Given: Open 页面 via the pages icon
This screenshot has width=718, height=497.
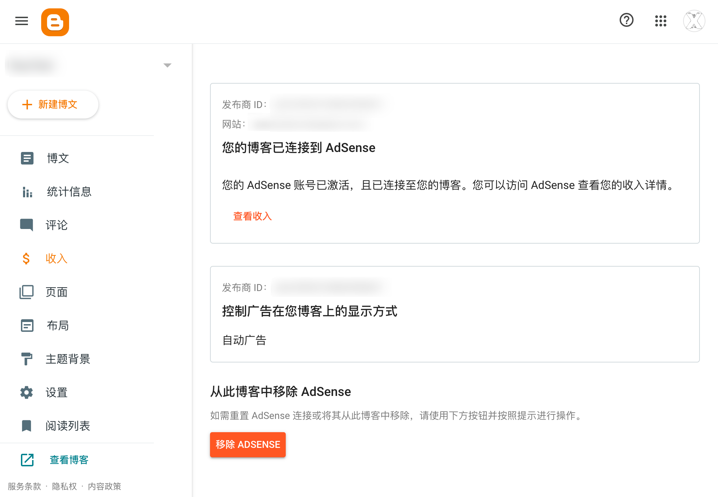Looking at the screenshot, I should coord(27,292).
